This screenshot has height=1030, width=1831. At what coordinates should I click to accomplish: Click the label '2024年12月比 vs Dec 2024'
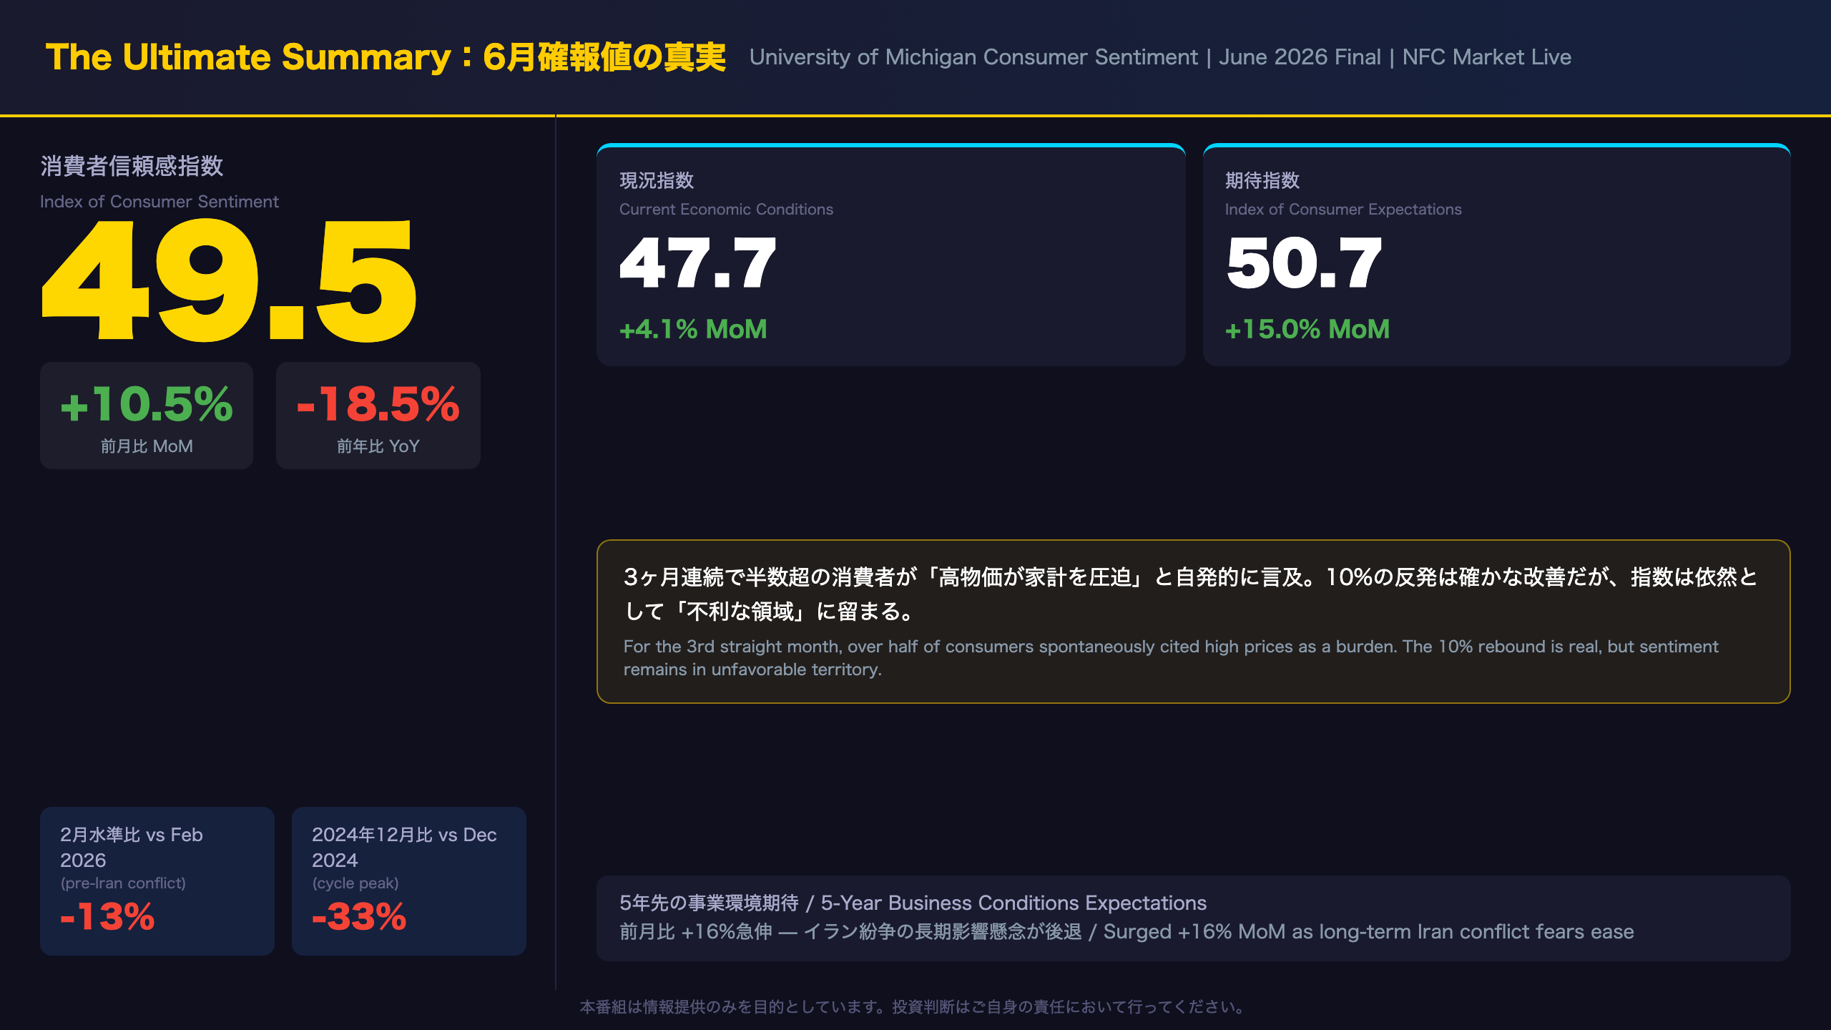[x=404, y=848]
